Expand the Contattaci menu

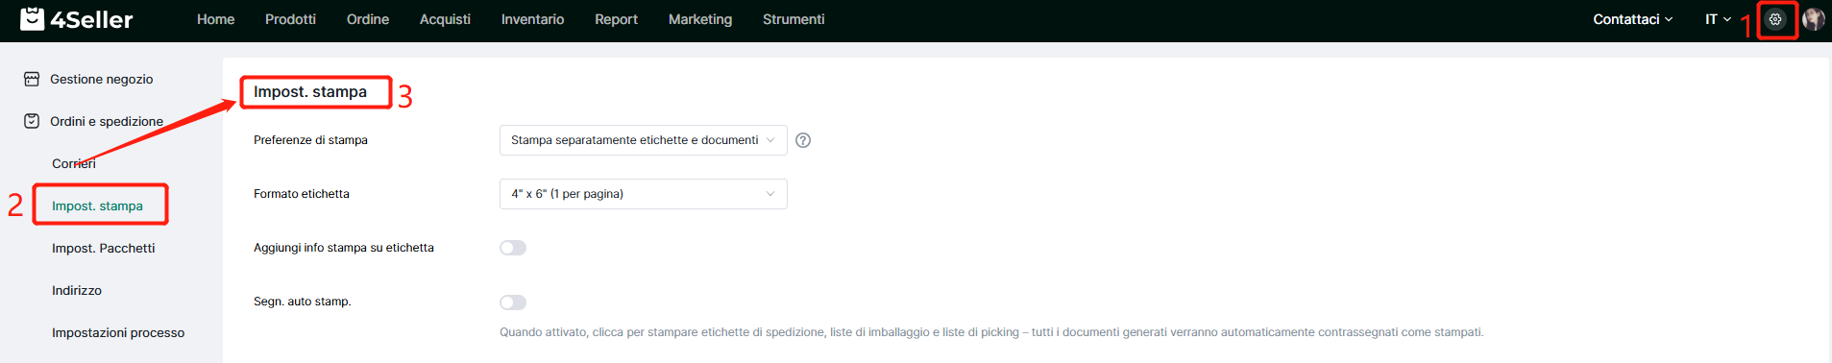click(x=1632, y=19)
